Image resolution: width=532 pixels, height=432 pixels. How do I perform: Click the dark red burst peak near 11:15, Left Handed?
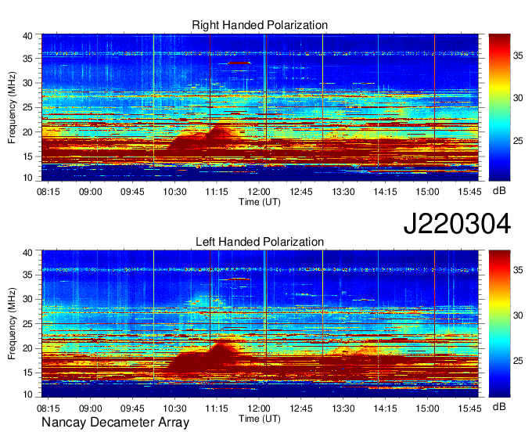click(221, 350)
